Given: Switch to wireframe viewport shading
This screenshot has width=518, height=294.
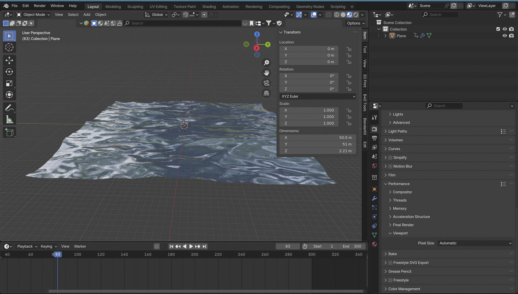Looking at the screenshot, I should point(337,15).
